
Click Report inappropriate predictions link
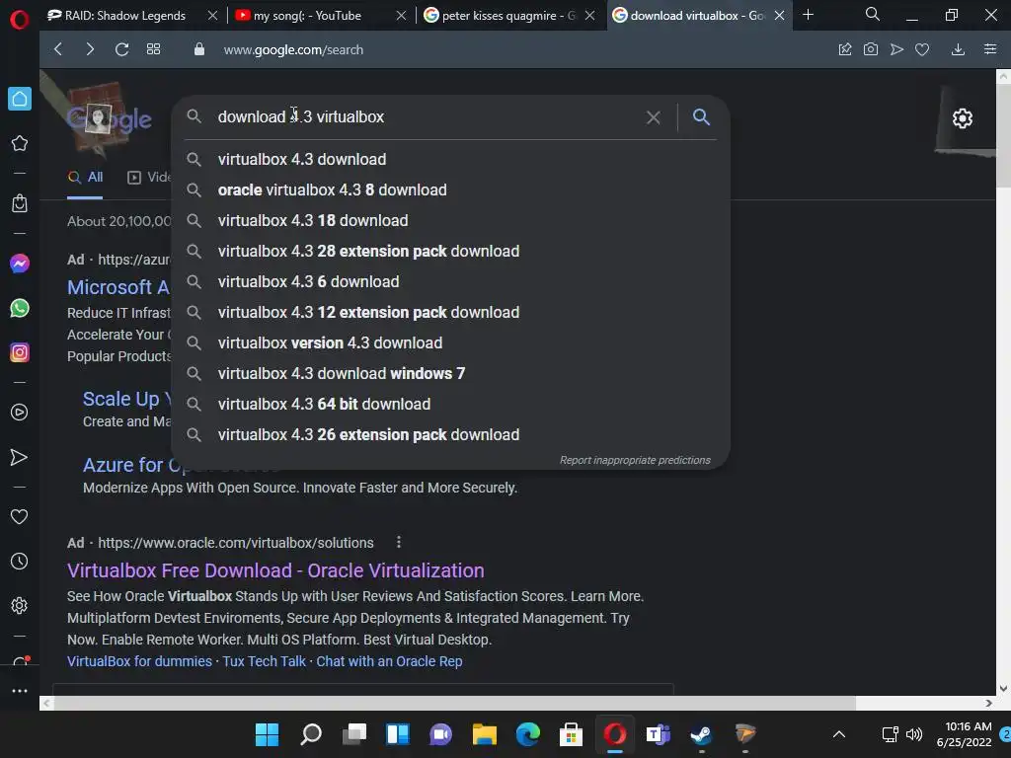point(635,460)
